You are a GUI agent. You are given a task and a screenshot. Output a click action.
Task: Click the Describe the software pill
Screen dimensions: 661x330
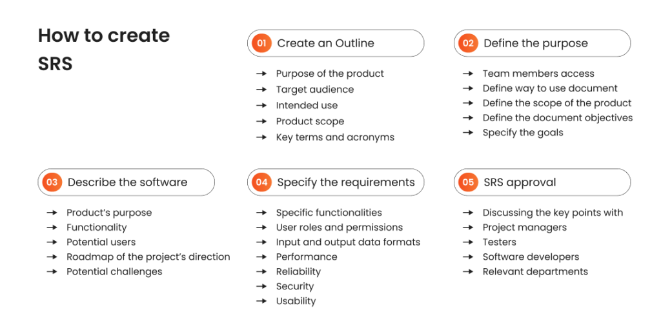coord(127,182)
